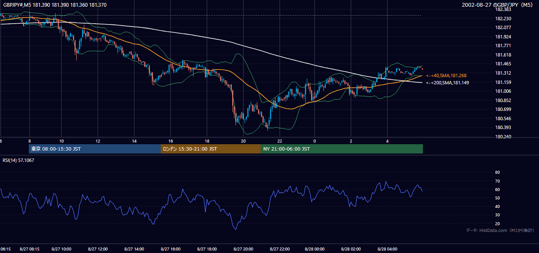Click the 40 SMA 181.268 label
539x253 pixels.
446,76
